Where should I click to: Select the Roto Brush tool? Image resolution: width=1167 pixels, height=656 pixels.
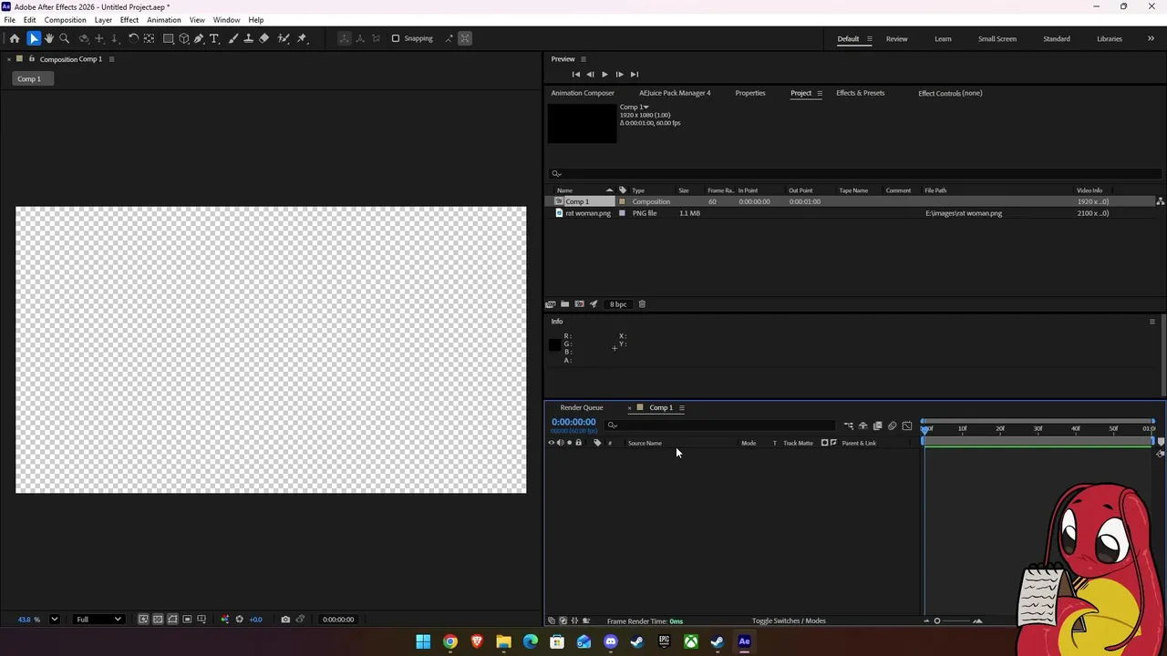[284, 38]
